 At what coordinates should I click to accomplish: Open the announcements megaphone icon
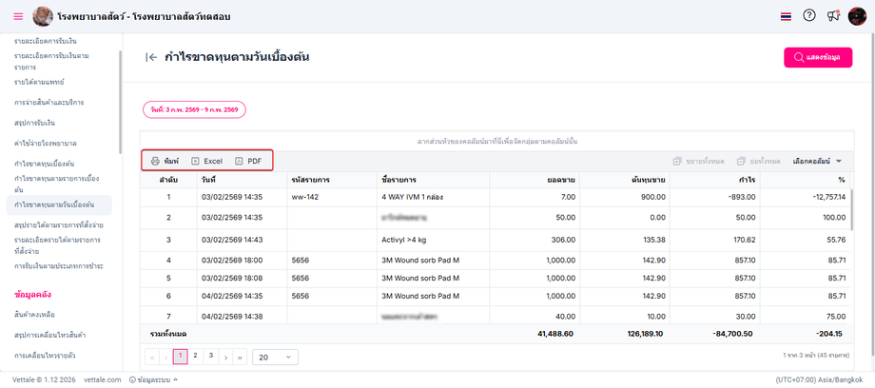click(x=833, y=16)
